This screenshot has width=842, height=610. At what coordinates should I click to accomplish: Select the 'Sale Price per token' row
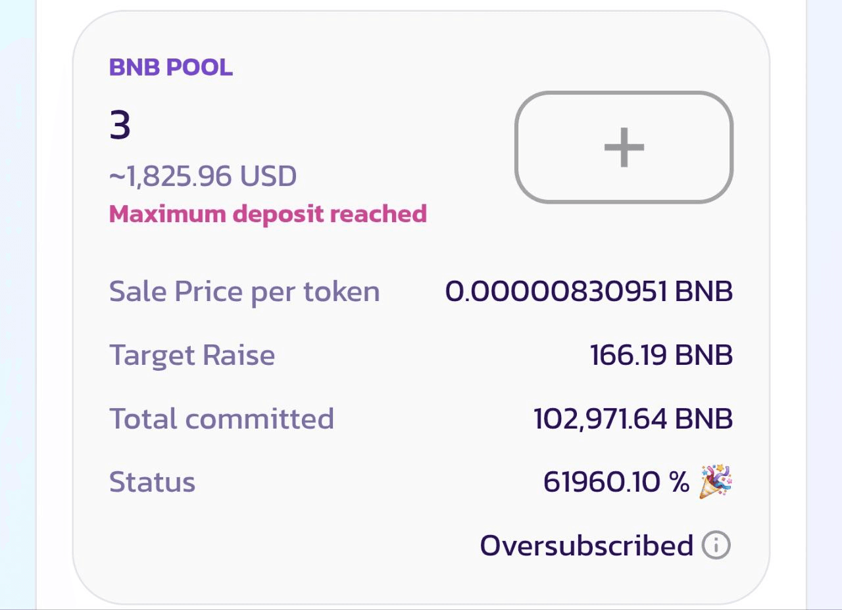[244, 291]
